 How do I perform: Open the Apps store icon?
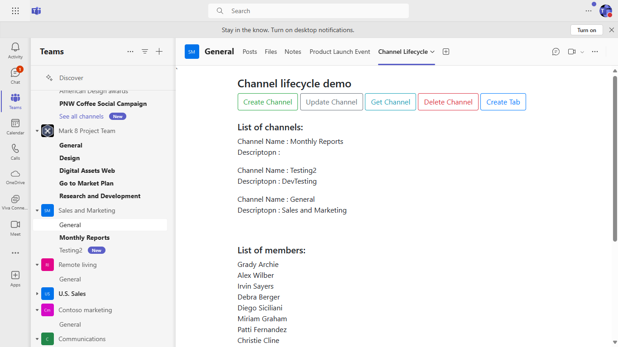click(15, 279)
